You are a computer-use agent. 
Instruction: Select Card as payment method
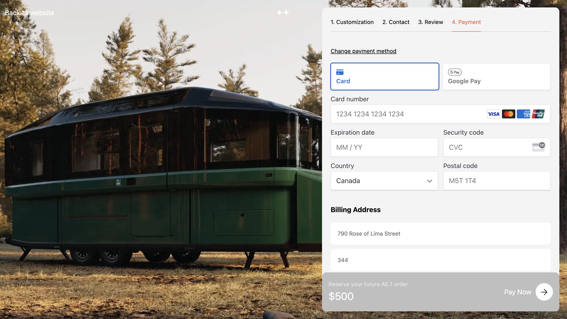[384, 76]
